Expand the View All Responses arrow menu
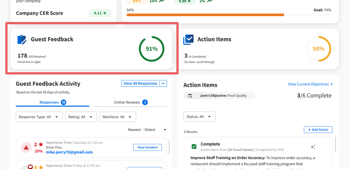This screenshot has height=169, width=350. pos(164,83)
